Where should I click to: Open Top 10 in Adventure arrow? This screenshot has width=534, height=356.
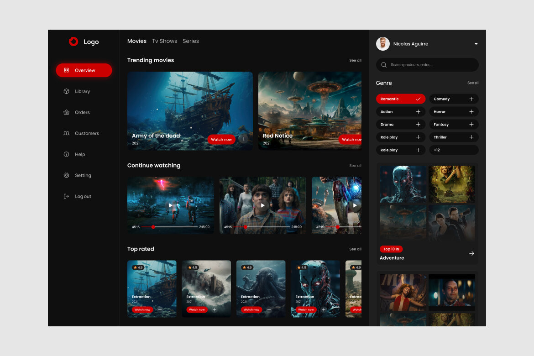[x=471, y=253]
